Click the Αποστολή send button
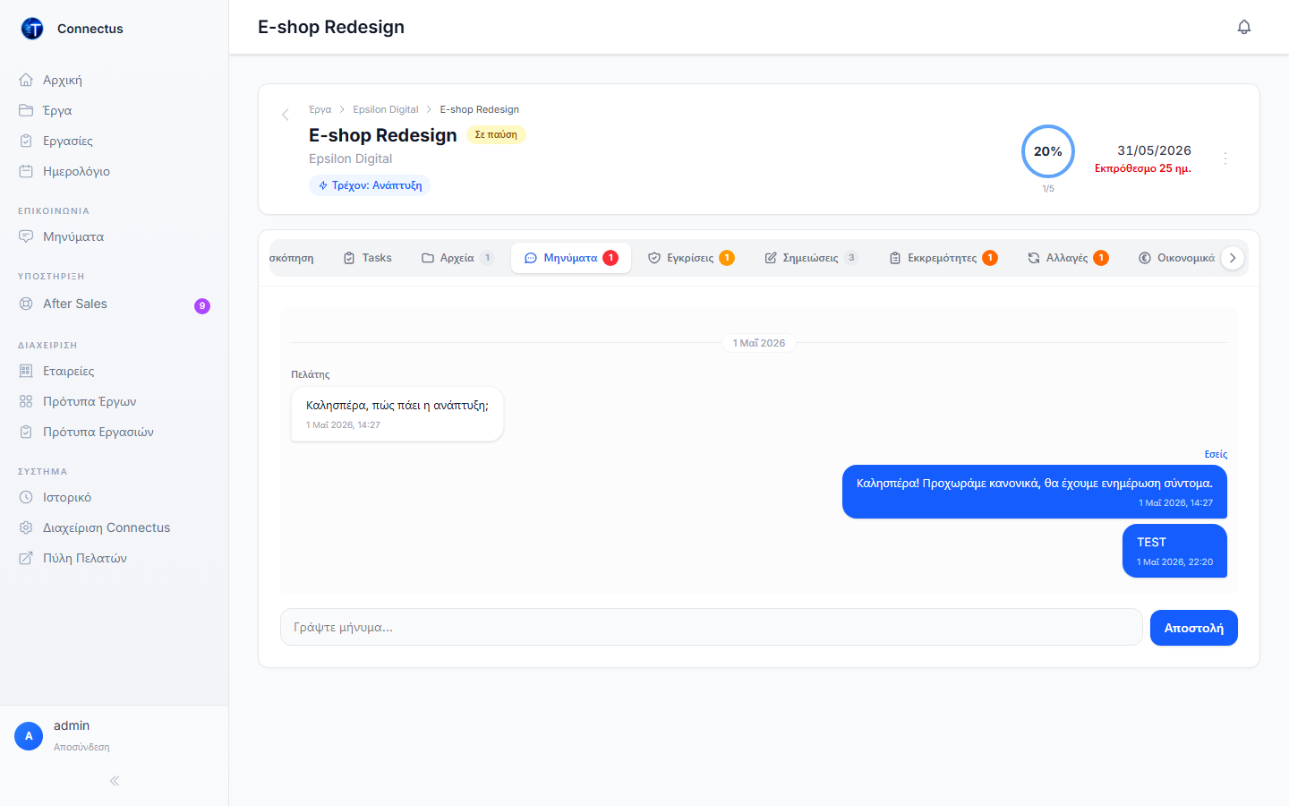1289x806 pixels. pyautogui.click(x=1194, y=628)
